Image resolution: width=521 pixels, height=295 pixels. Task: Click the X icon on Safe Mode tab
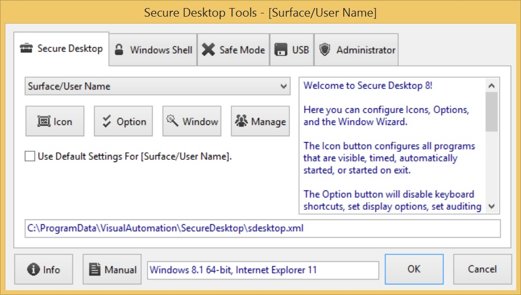click(208, 50)
